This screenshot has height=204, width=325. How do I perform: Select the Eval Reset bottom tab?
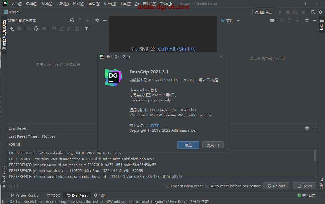77,195
